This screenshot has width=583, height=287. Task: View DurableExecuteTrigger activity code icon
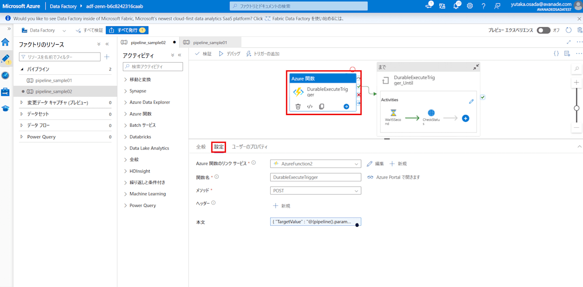(x=309, y=106)
